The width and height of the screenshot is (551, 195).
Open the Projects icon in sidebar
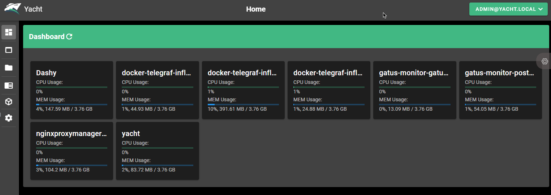tap(9, 85)
